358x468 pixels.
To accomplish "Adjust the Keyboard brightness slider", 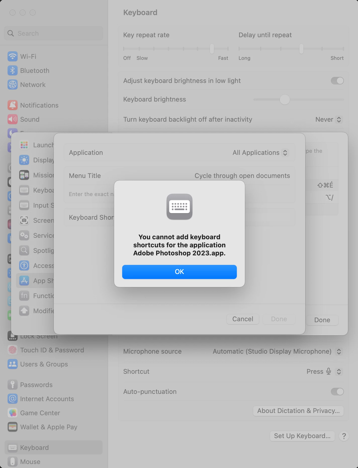I will [285, 100].
